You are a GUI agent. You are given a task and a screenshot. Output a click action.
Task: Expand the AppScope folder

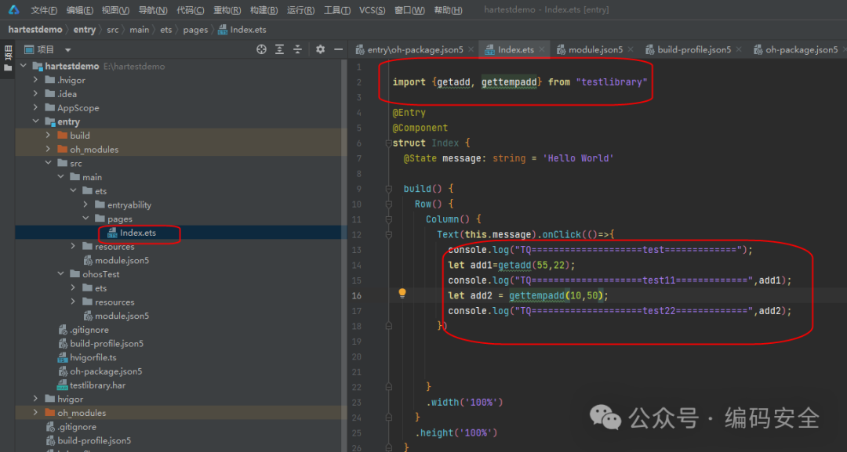[x=35, y=107]
